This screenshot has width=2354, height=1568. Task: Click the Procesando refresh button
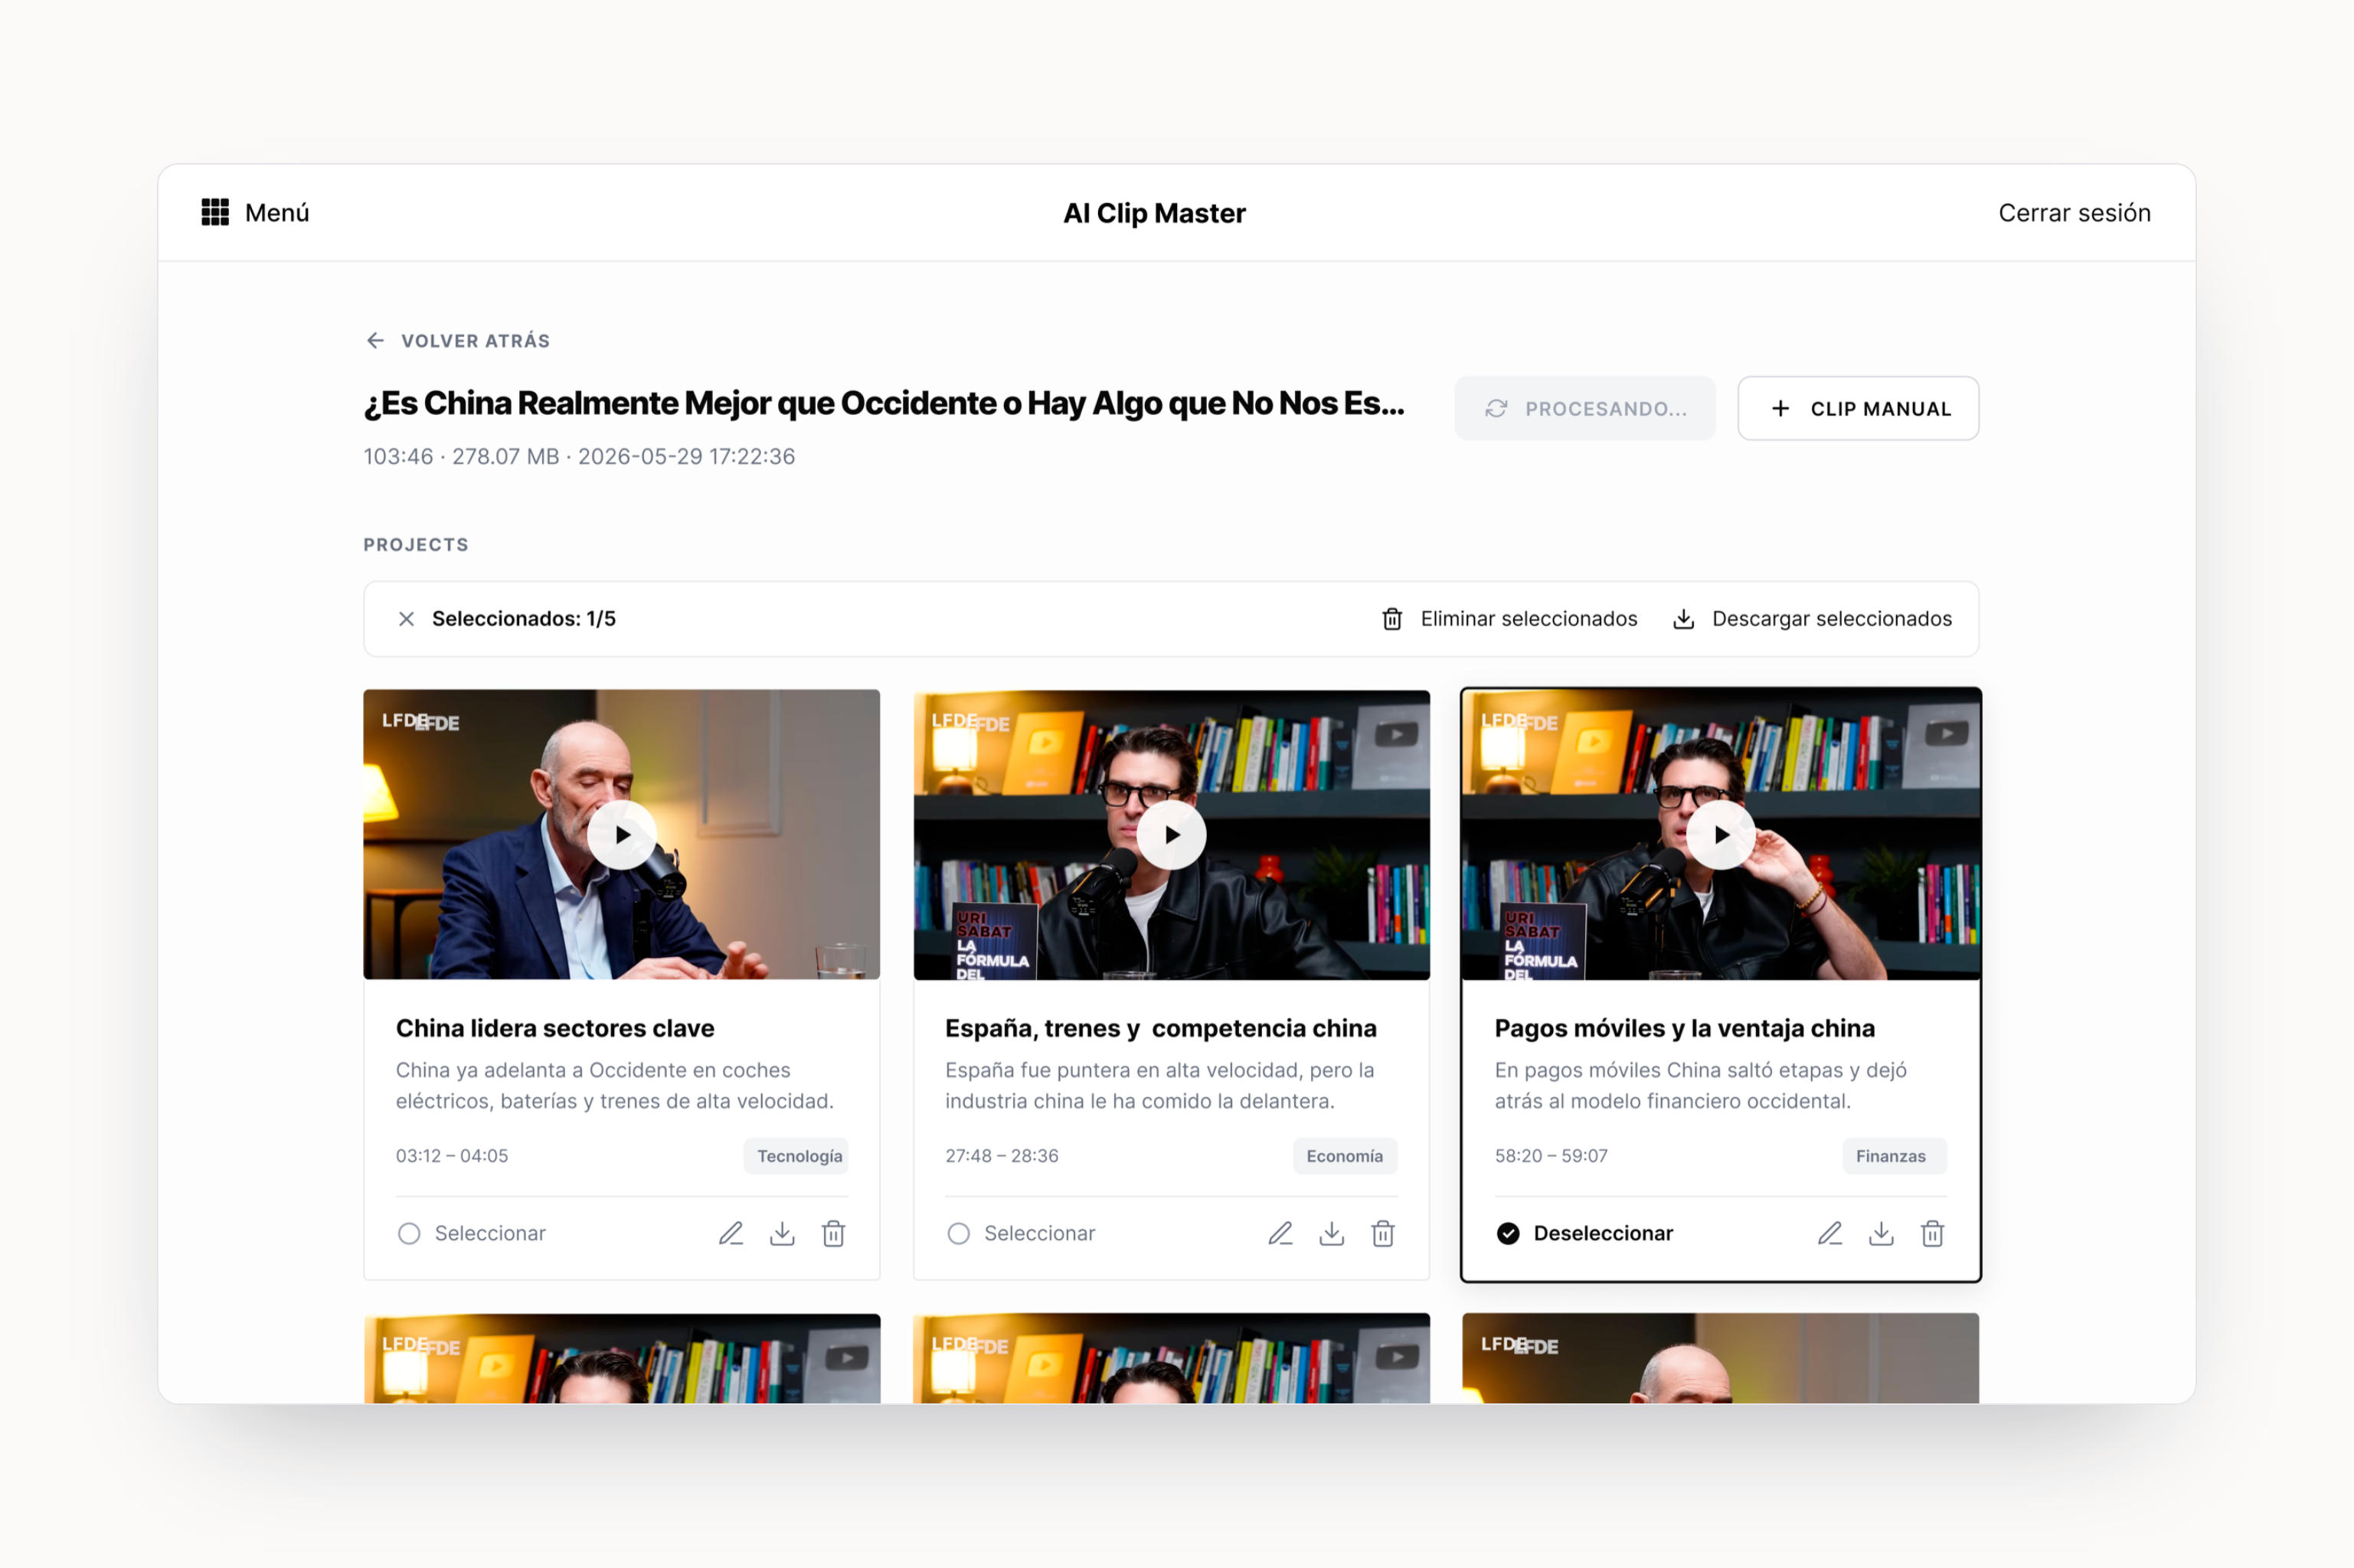pos(1585,408)
